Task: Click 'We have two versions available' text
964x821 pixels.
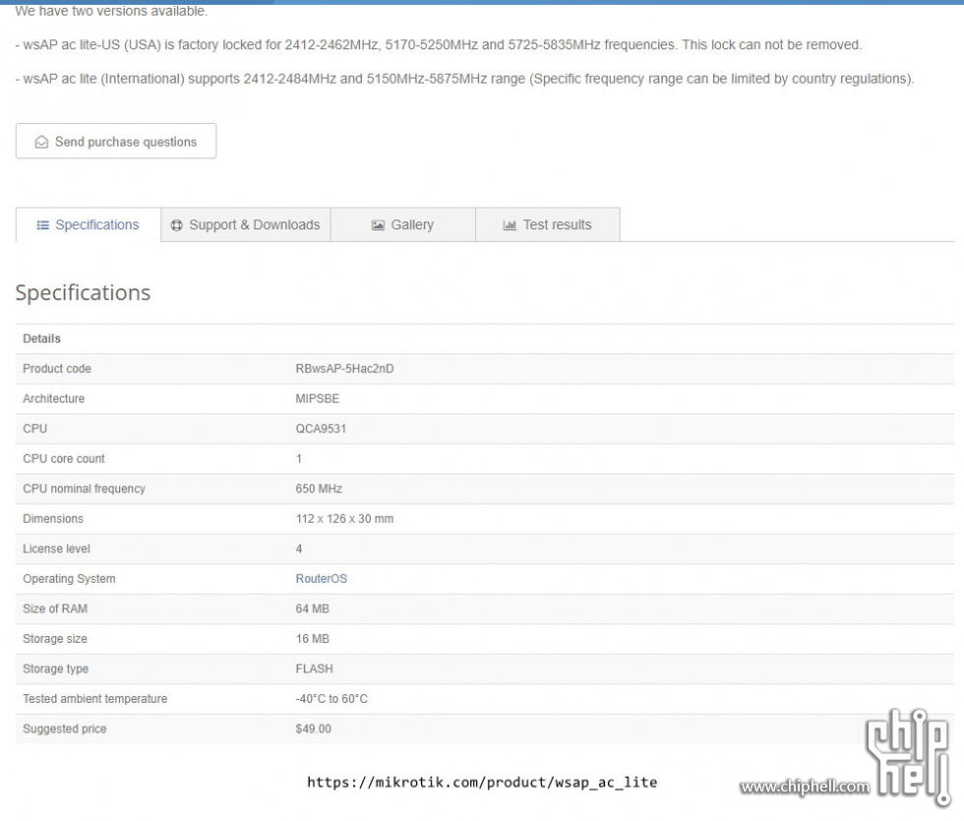Action: pyautogui.click(x=111, y=11)
